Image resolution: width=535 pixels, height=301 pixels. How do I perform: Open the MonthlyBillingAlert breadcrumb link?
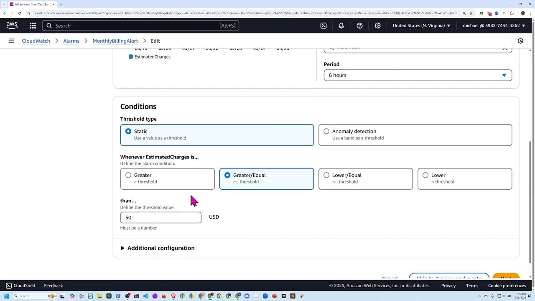tap(115, 41)
